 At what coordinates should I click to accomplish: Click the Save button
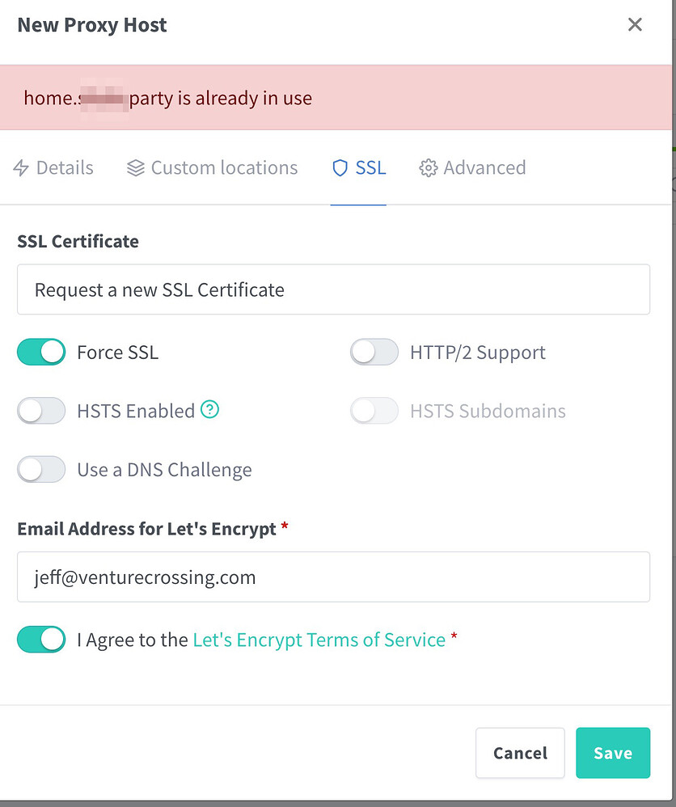click(613, 753)
